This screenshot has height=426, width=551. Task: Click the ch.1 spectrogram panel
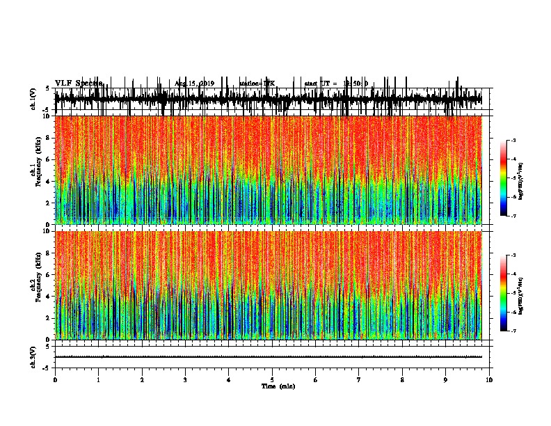[272, 170]
